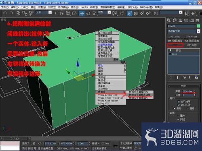Viewport: 202px width, 151px height.
Task: Switch to the Display command panel tab
Action: click(x=192, y=21)
